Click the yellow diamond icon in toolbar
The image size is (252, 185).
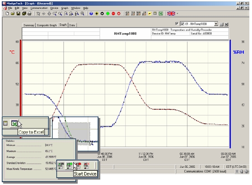(x=97, y=14)
